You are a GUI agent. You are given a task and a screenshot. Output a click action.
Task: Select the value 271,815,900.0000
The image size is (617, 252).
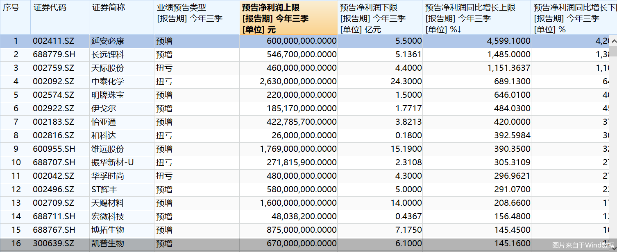302,162
